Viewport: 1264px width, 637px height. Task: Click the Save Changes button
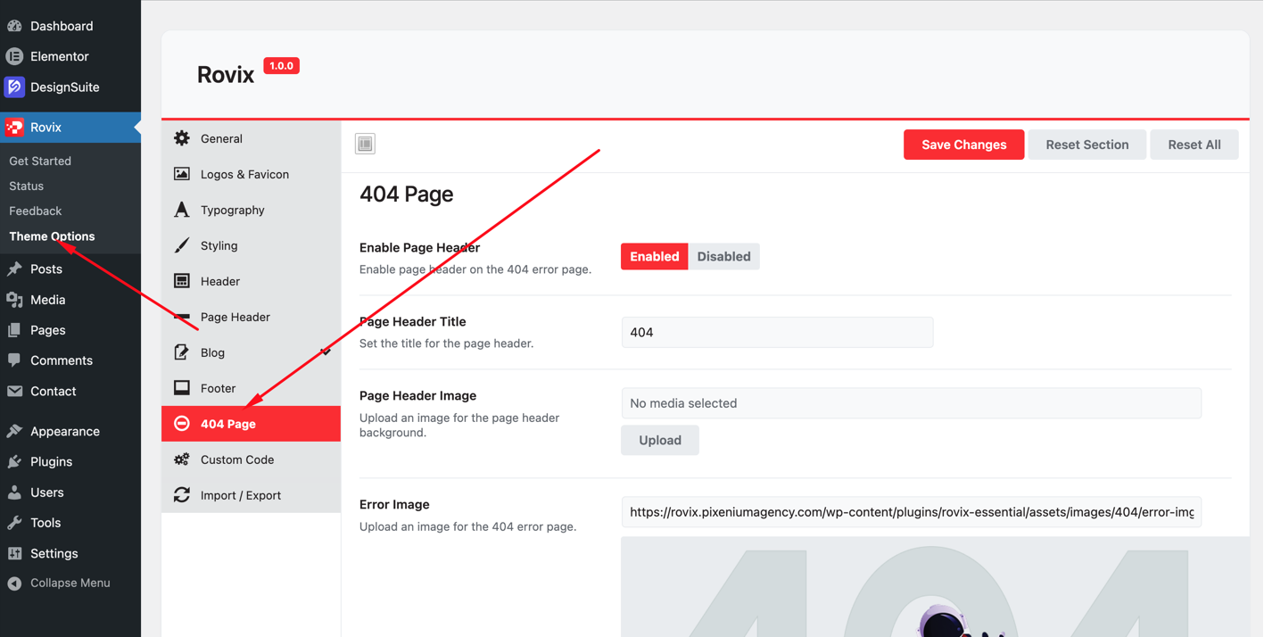(963, 145)
